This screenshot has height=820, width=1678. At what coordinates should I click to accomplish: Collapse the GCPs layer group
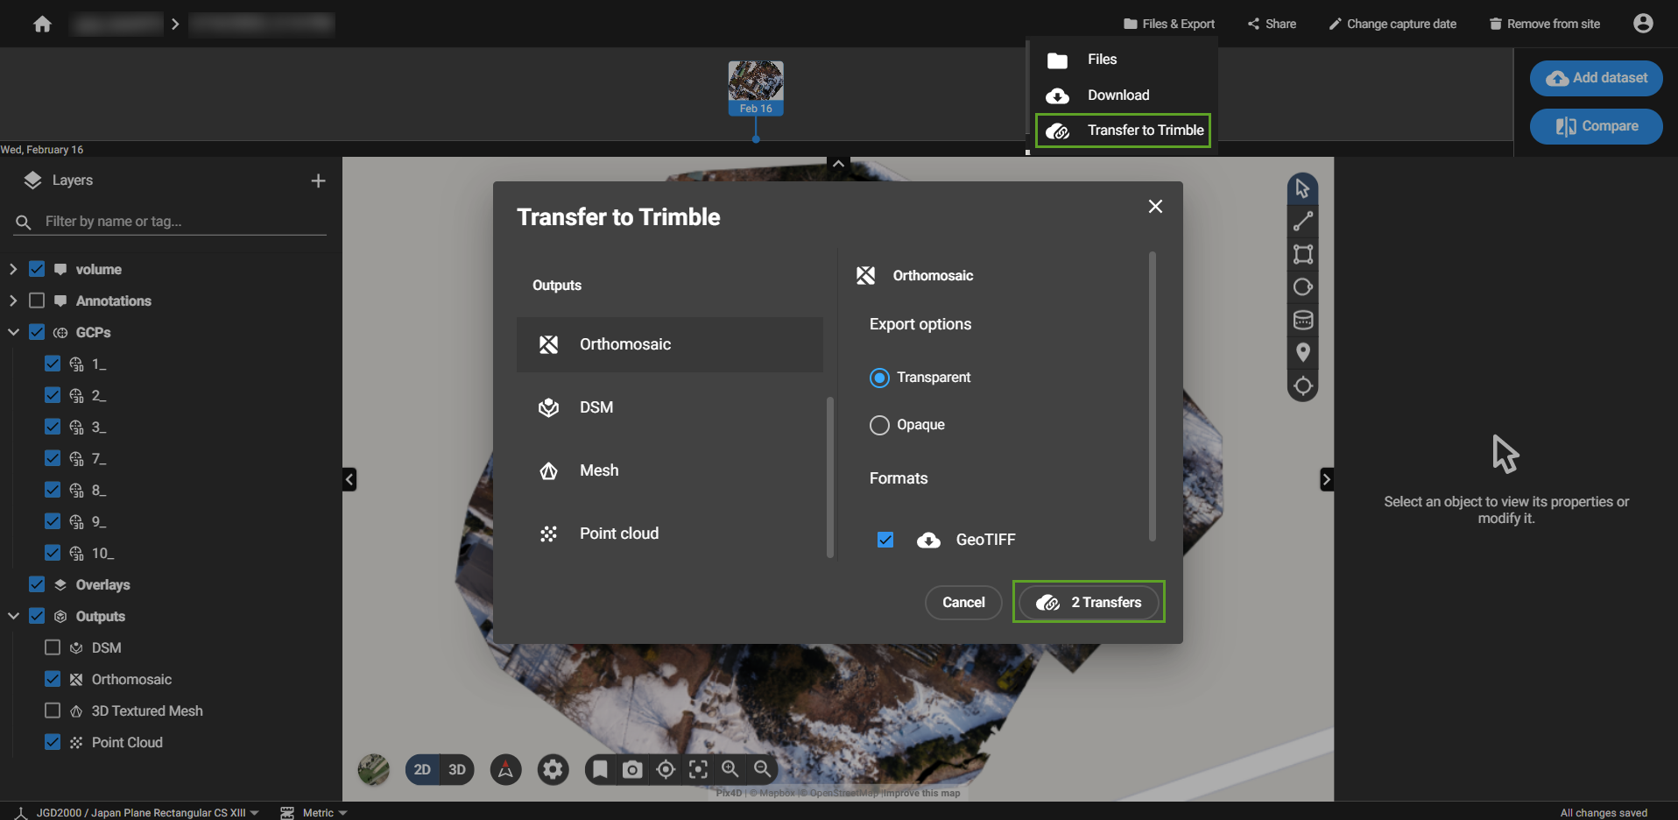tap(13, 332)
